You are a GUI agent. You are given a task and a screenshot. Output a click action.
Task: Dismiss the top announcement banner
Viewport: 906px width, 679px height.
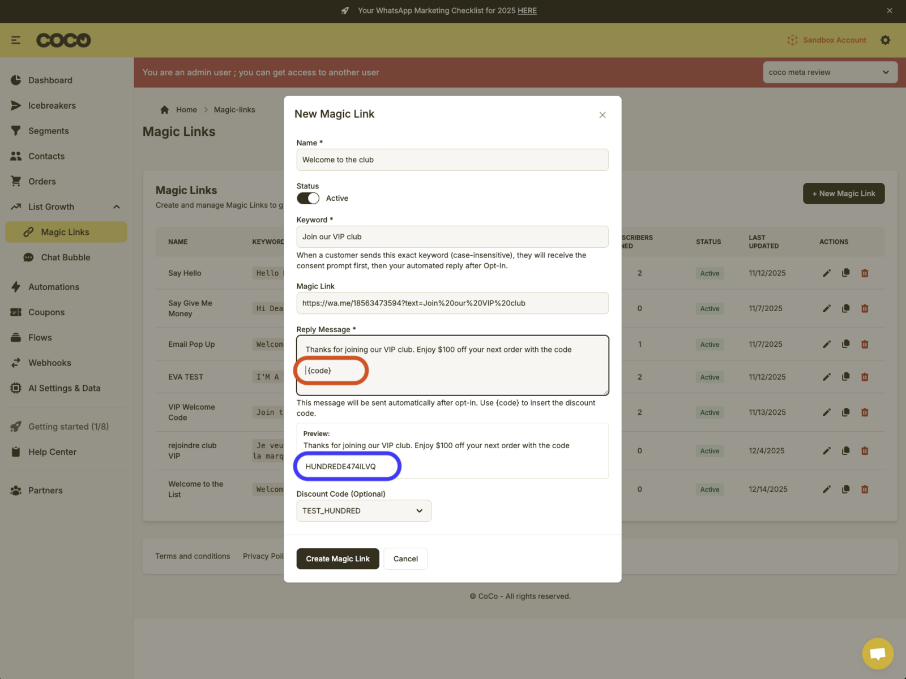(x=890, y=11)
